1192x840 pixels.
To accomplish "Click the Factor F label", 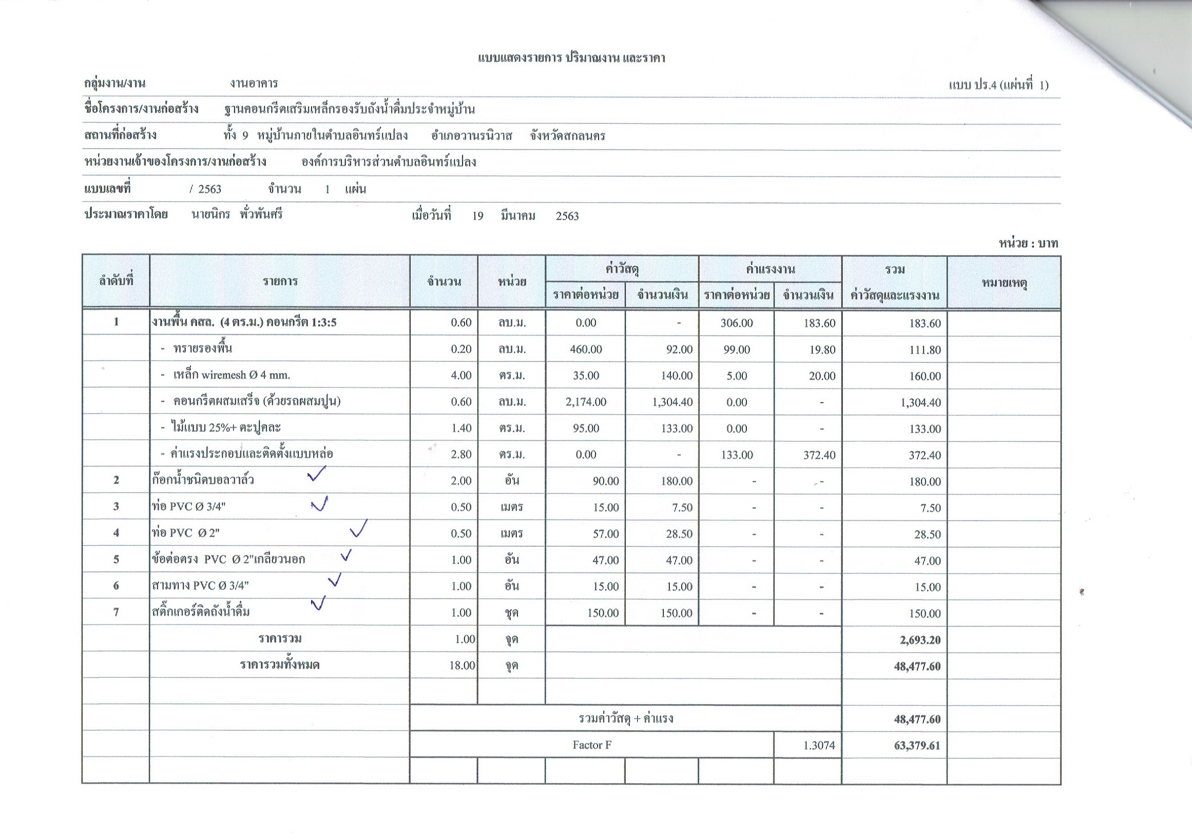I will 592,745.
